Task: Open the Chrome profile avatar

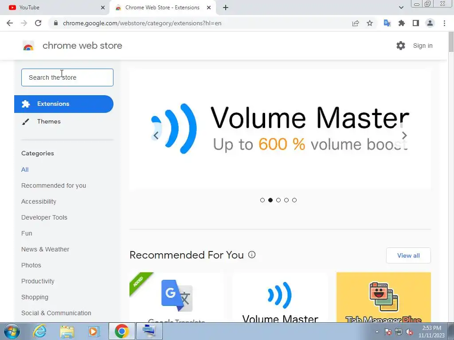Action: [x=430, y=23]
